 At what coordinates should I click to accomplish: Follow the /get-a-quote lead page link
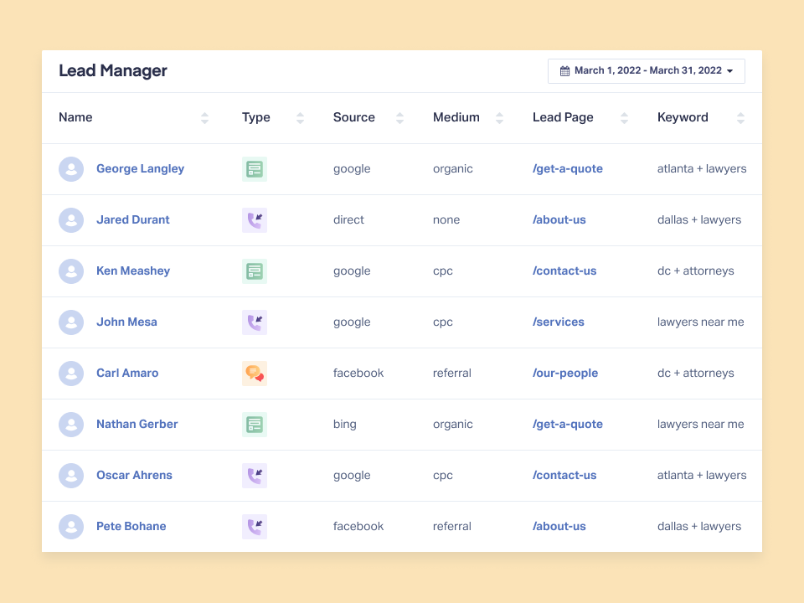[568, 168]
